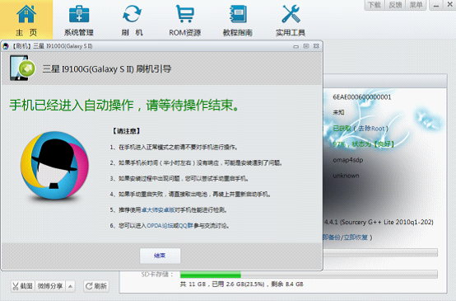The image size is (456, 301).
Task: Open the 主页 home tab
Action: pos(26,20)
